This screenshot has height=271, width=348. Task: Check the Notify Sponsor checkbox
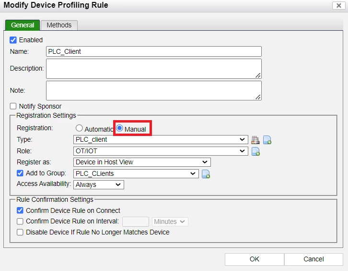[13, 106]
